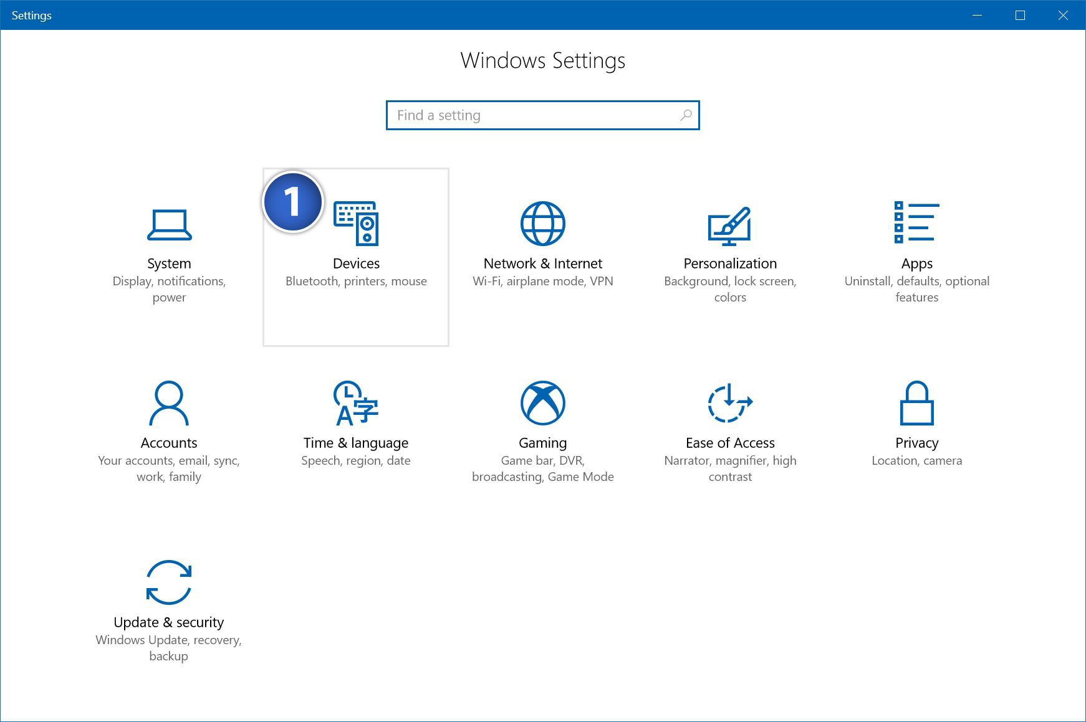Click 'Your accounts, email, sync' description

(169, 460)
